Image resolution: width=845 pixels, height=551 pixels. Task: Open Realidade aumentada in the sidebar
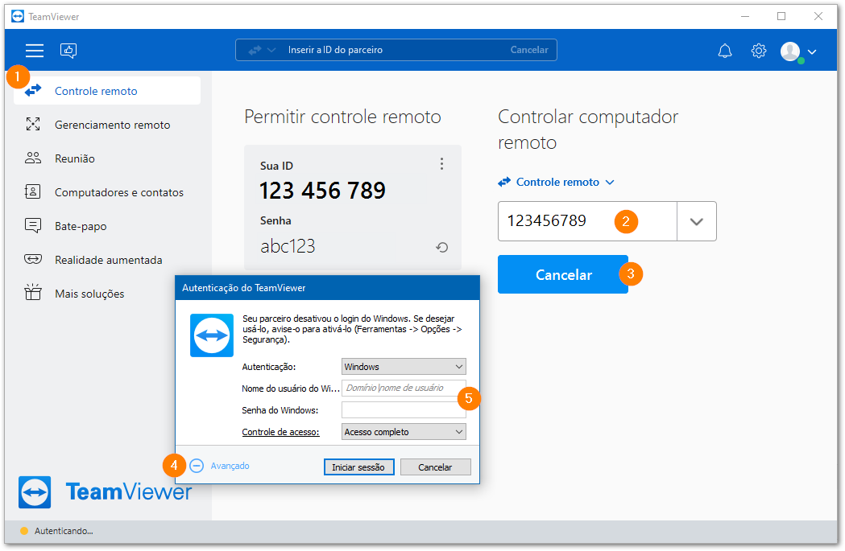tap(107, 260)
